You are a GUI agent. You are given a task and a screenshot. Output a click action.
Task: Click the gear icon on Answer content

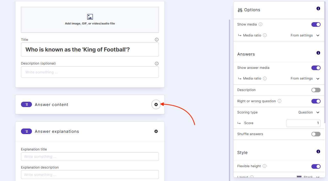[156, 105]
